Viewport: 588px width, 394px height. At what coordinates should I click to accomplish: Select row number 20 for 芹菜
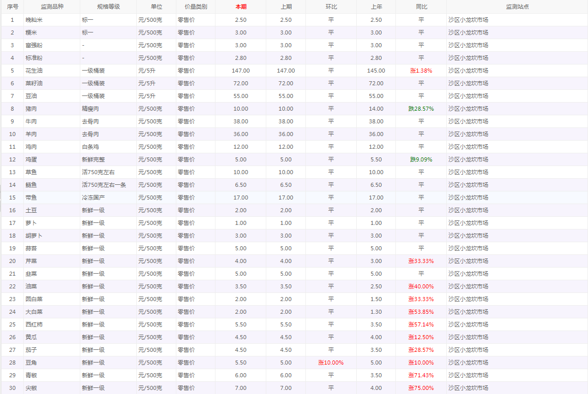(12, 261)
